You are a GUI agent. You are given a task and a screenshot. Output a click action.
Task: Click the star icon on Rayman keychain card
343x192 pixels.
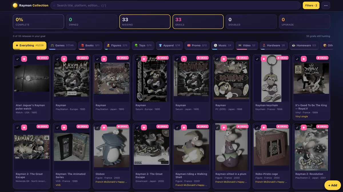pyautogui.click(x=264, y=59)
